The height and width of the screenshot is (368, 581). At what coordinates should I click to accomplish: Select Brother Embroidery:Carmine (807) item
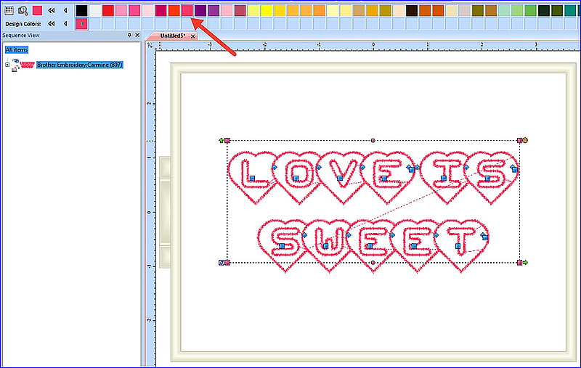point(79,65)
